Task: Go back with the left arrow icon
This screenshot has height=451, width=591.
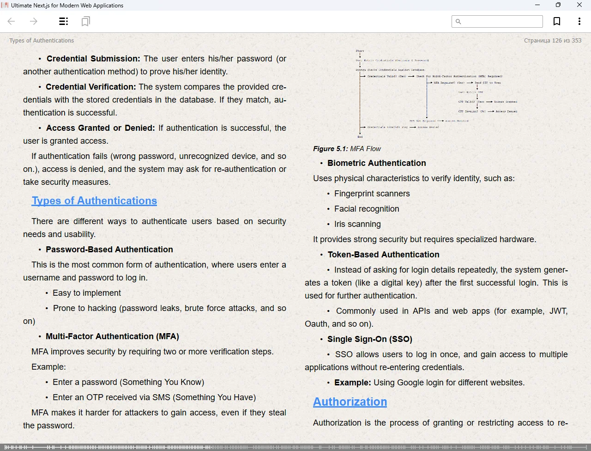Action: (12, 21)
